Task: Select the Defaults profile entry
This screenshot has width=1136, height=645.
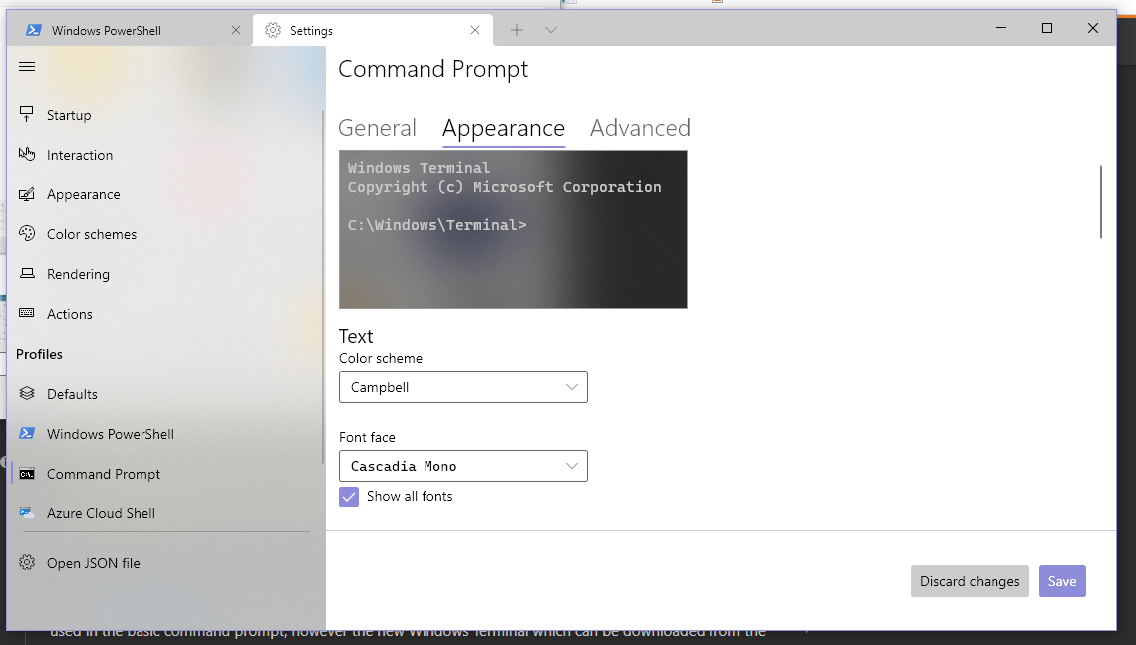Action: coord(165,394)
